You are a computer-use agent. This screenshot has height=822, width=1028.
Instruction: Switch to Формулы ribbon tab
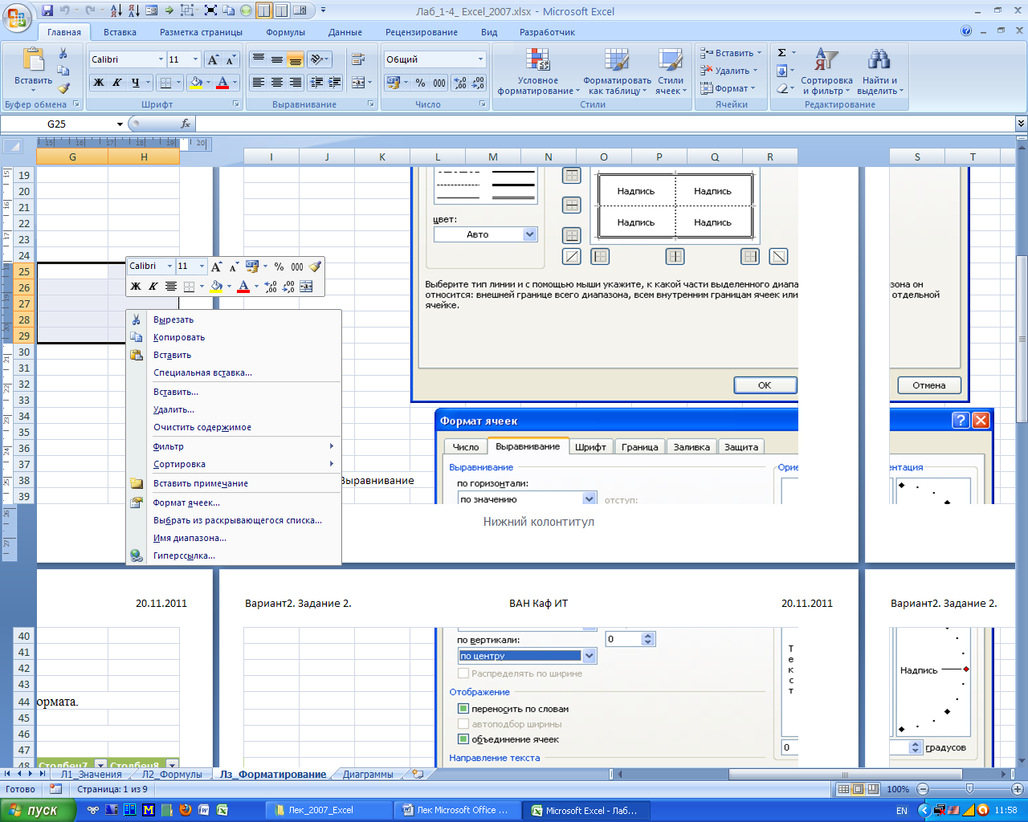point(285,32)
